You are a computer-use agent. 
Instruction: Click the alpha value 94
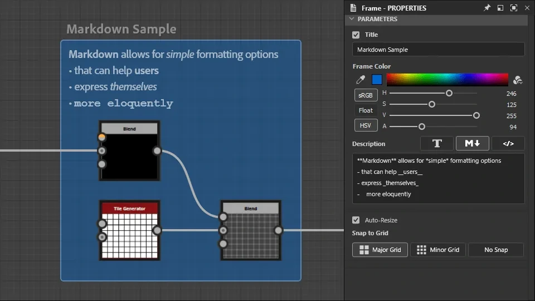pos(513,127)
